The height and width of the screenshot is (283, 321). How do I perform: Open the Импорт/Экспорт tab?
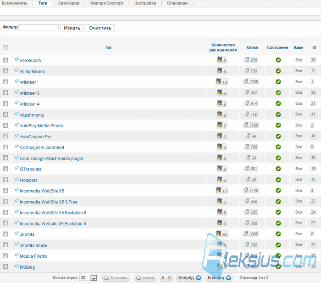(x=107, y=3)
